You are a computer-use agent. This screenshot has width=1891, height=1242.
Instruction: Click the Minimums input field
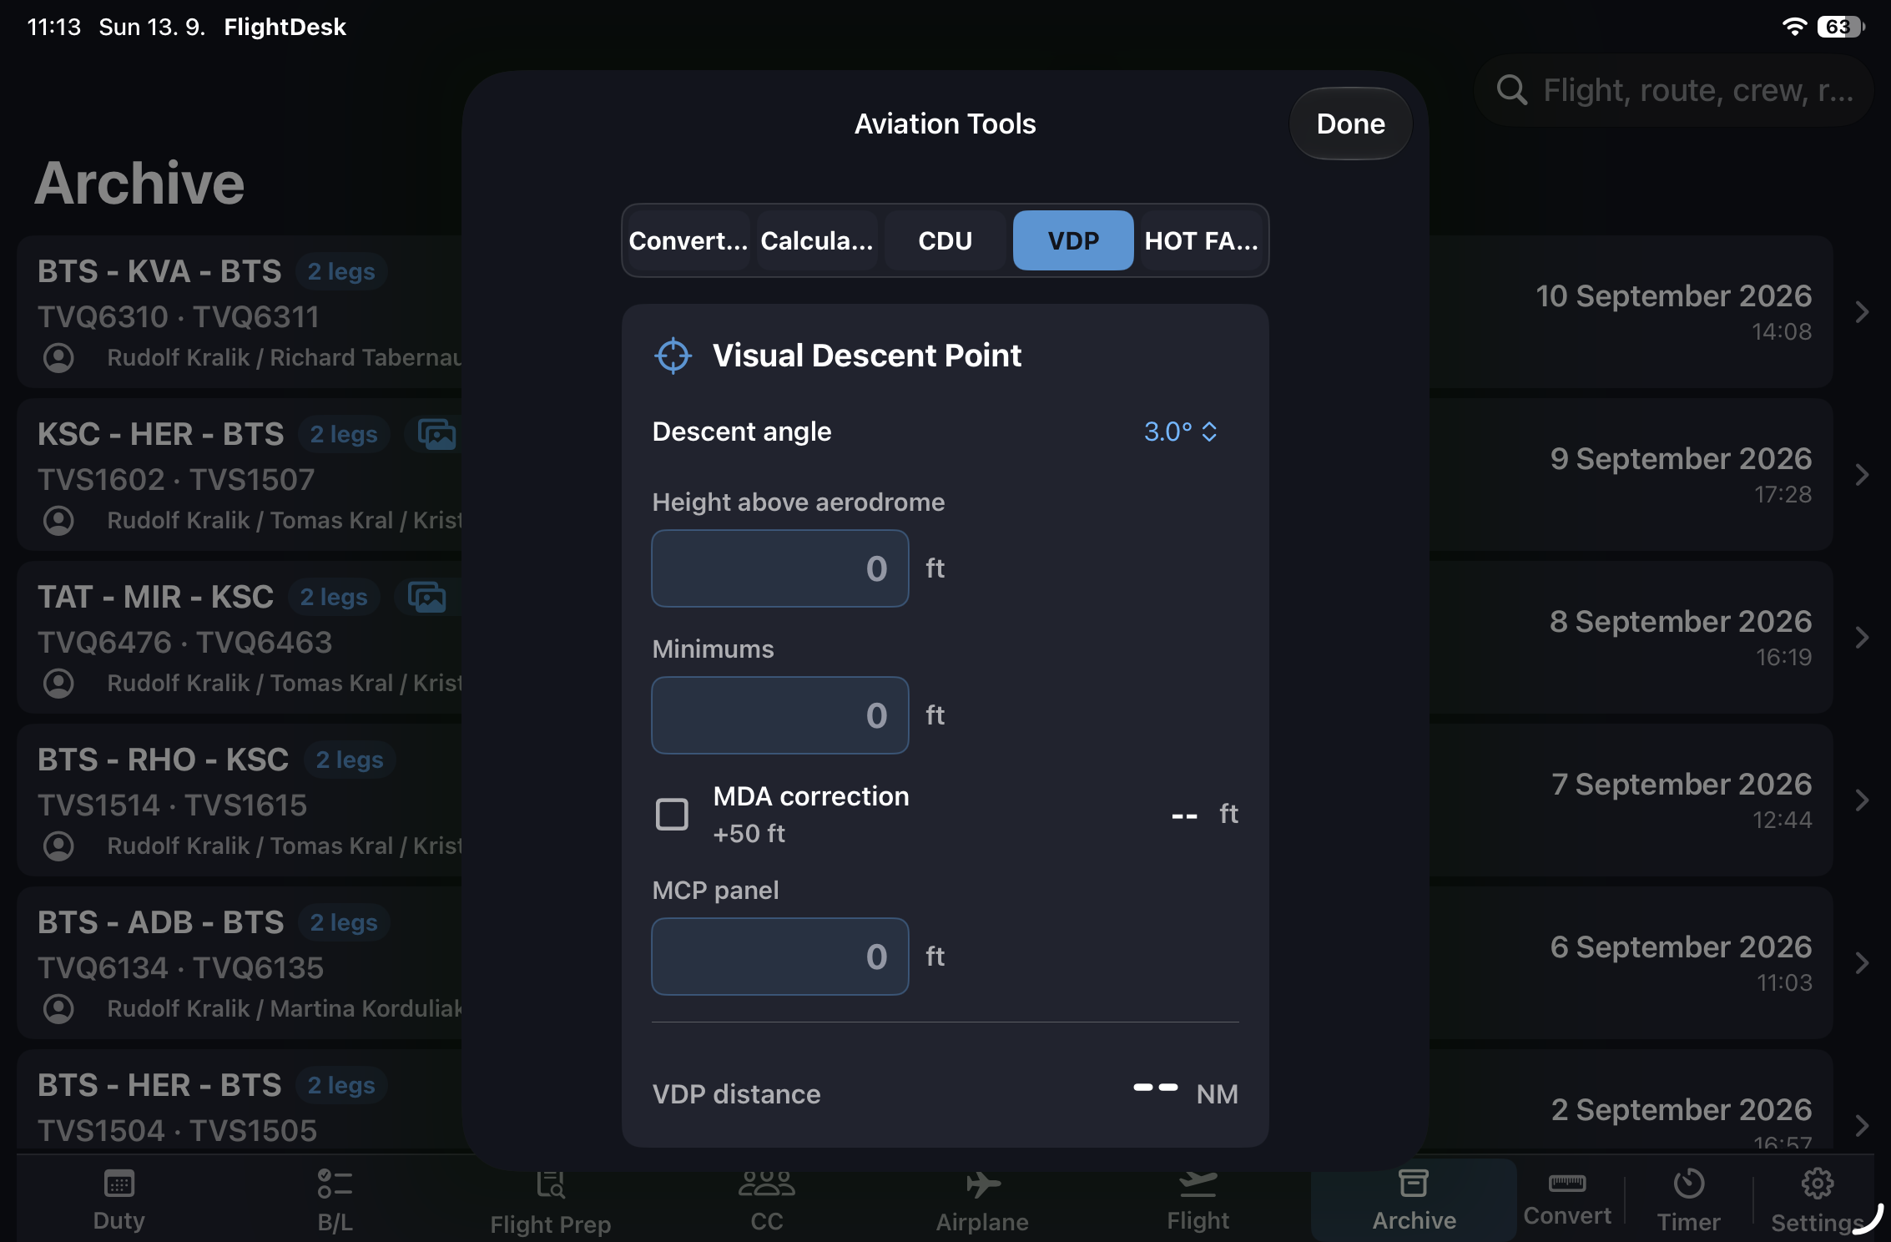(780, 715)
